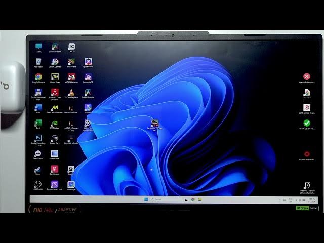Click the taskbar Search box
The width and height of the screenshot is (324, 243).
point(167,199)
